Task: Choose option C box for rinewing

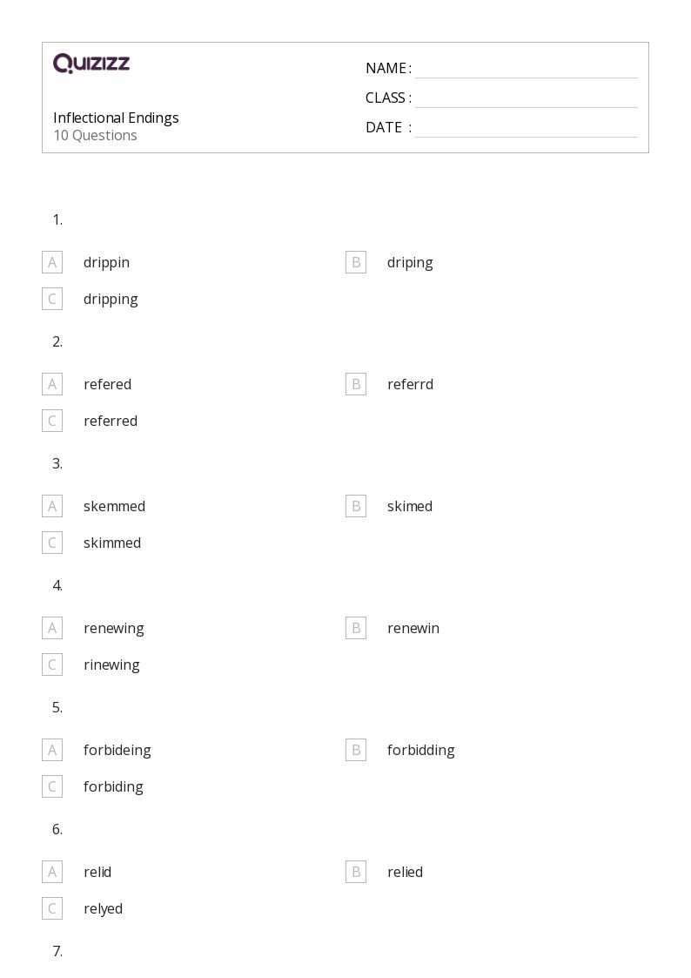Action: coord(52,664)
